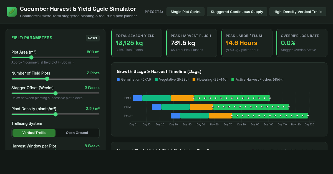This screenshot has width=333, height=174.
Task: Click the 'Plot 1' row label
Action: 127,98
